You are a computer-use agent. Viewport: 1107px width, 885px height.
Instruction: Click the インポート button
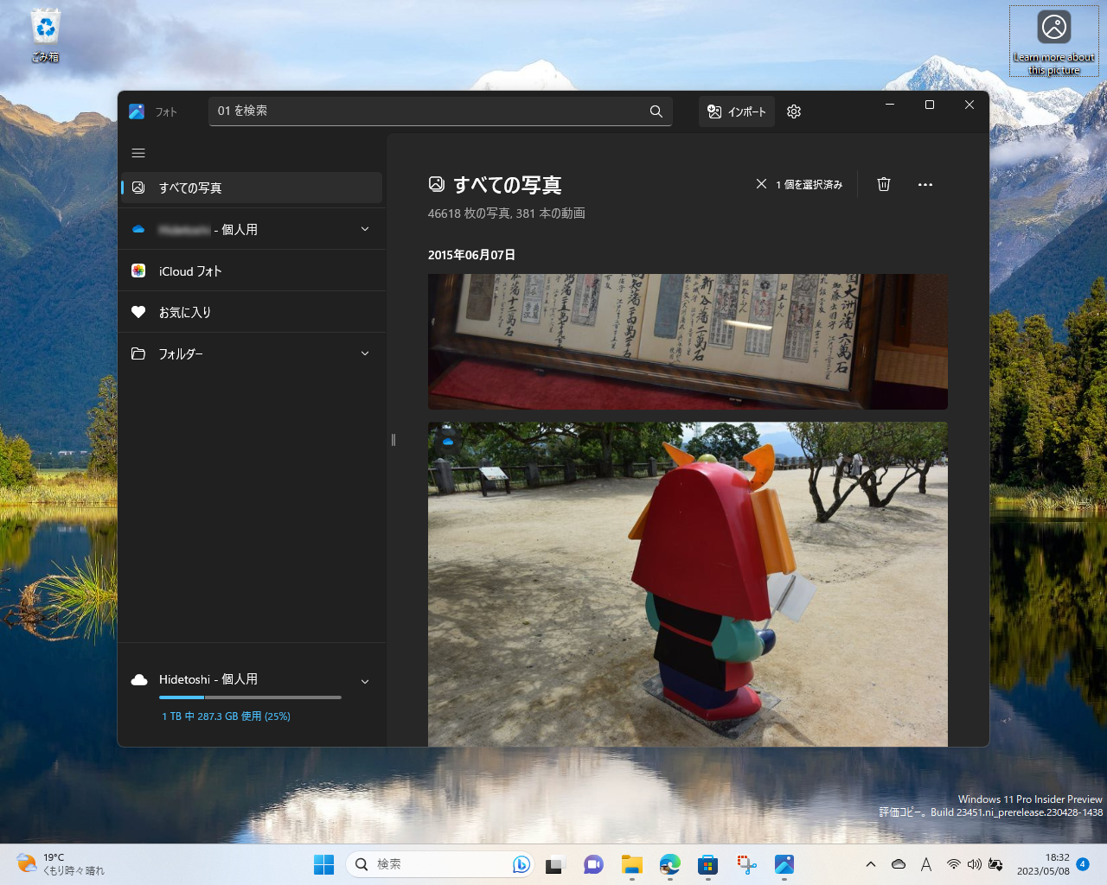tap(736, 111)
